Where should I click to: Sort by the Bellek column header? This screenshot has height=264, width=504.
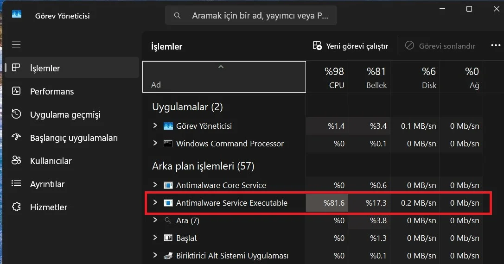pyautogui.click(x=369, y=77)
